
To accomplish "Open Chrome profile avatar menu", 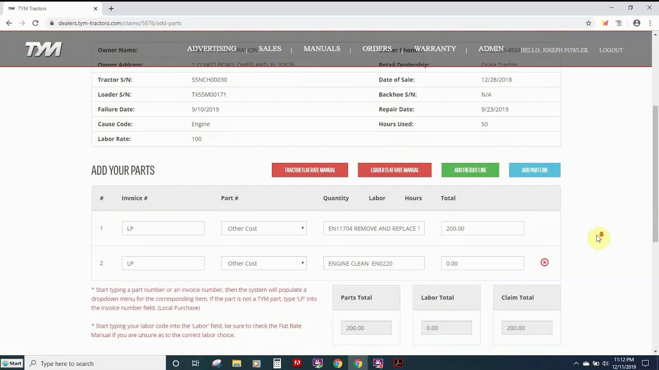I will click(x=637, y=23).
